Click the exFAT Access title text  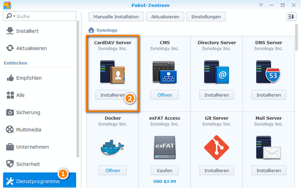pyautogui.click(x=165, y=118)
